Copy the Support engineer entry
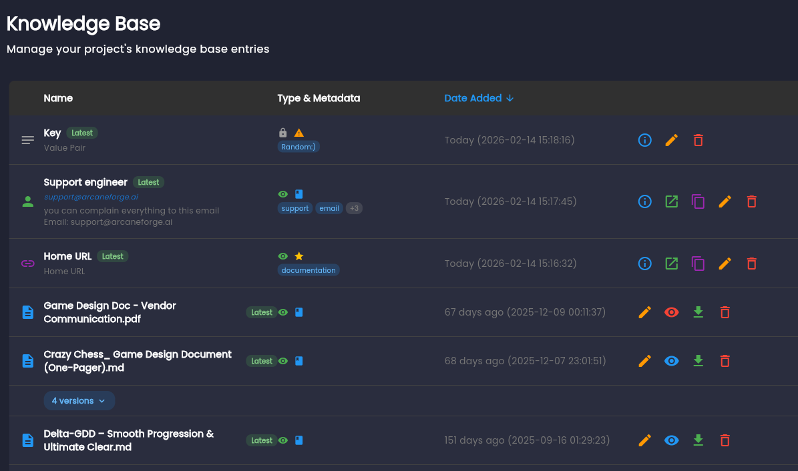This screenshot has width=798, height=471. click(698, 201)
